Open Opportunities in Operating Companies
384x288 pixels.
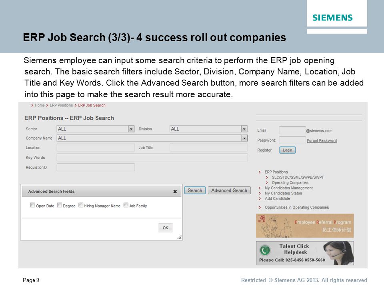point(297,208)
